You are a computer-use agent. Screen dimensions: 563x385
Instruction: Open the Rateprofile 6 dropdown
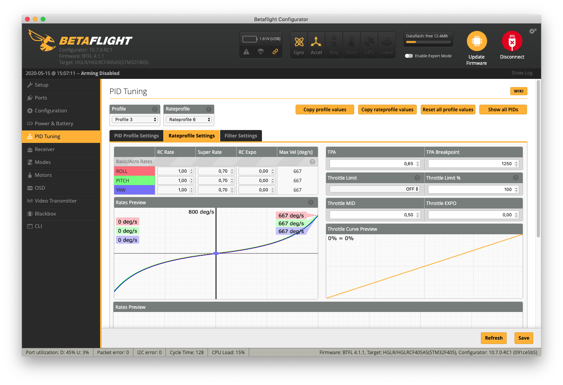[189, 119]
